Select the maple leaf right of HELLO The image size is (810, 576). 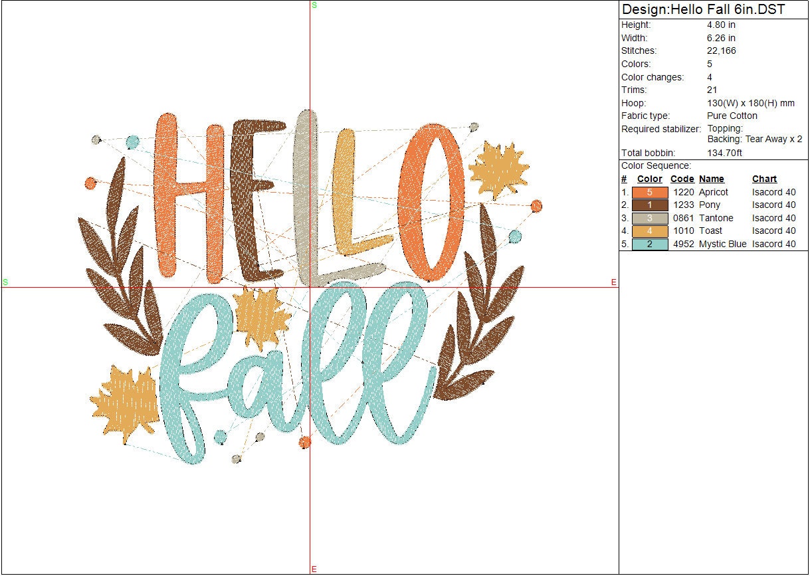click(x=498, y=170)
